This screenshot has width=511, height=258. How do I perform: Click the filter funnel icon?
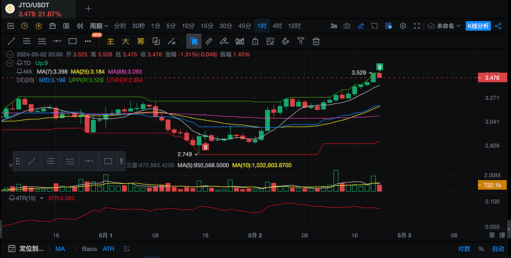point(301,41)
